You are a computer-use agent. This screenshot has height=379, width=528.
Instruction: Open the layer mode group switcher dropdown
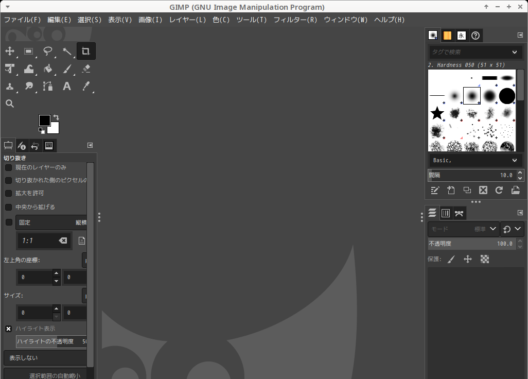point(512,229)
